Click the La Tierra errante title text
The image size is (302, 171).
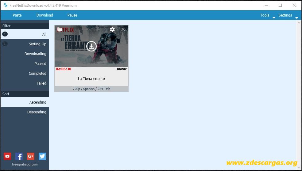point(91,79)
